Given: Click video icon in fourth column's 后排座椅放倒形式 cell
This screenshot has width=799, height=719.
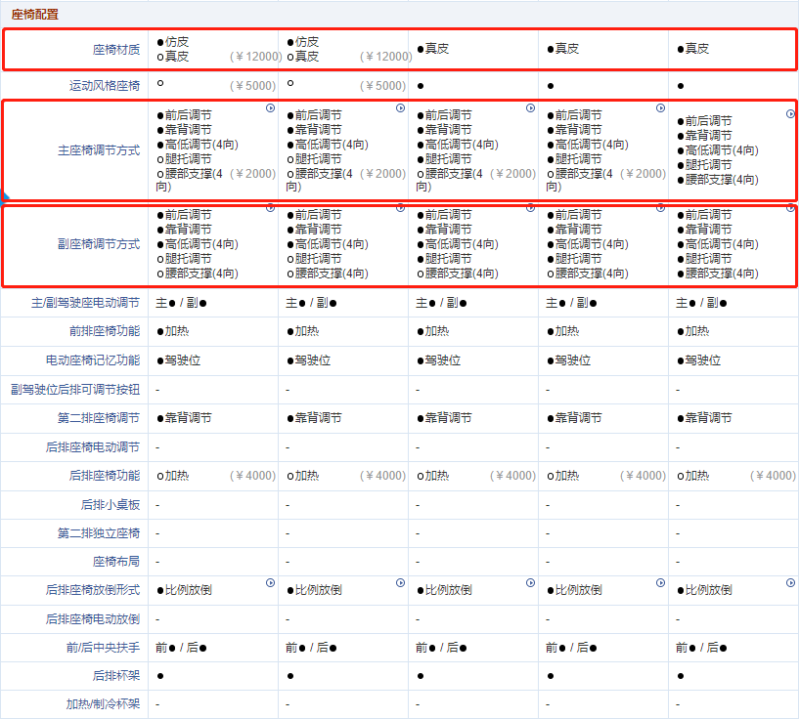Looking at the screenshot, I should point(661,583).
